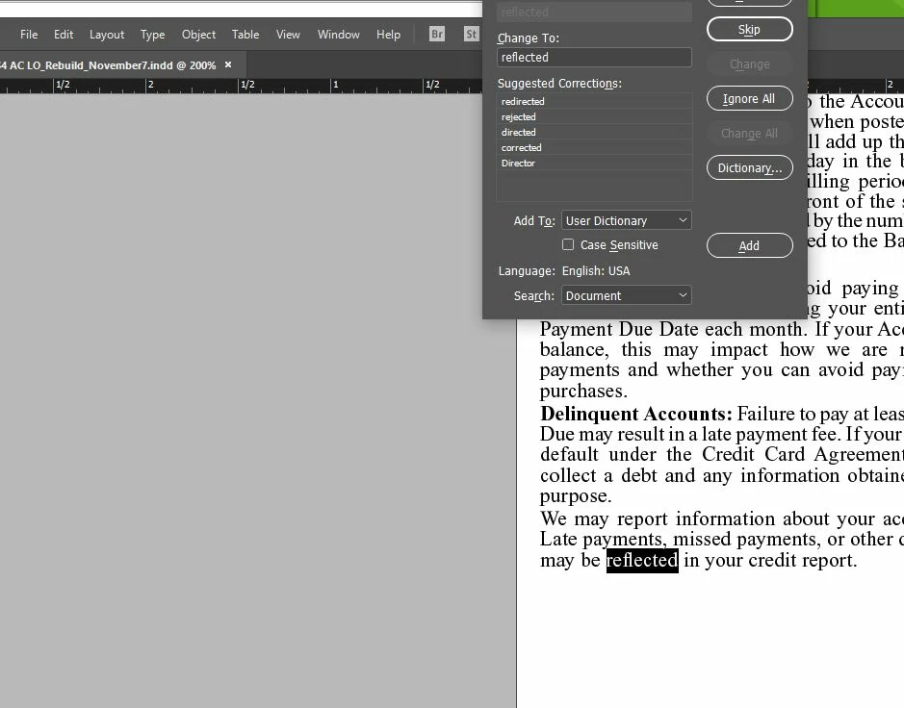Select suggestion 'Director'

click(x=594, y=163)
